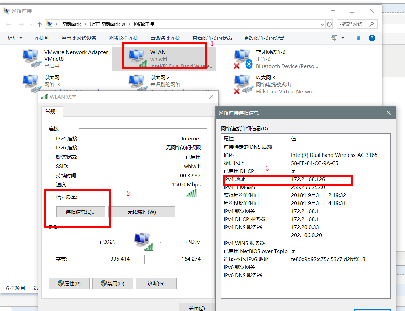Click the refresh icon beside address bar
The height and width of the screenshot is (311, 405).
coord(329,24)
